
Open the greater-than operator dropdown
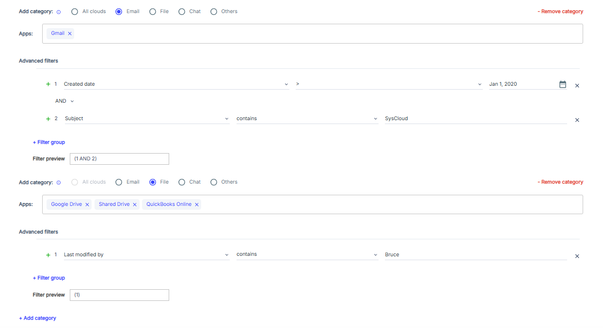(389, 84)
